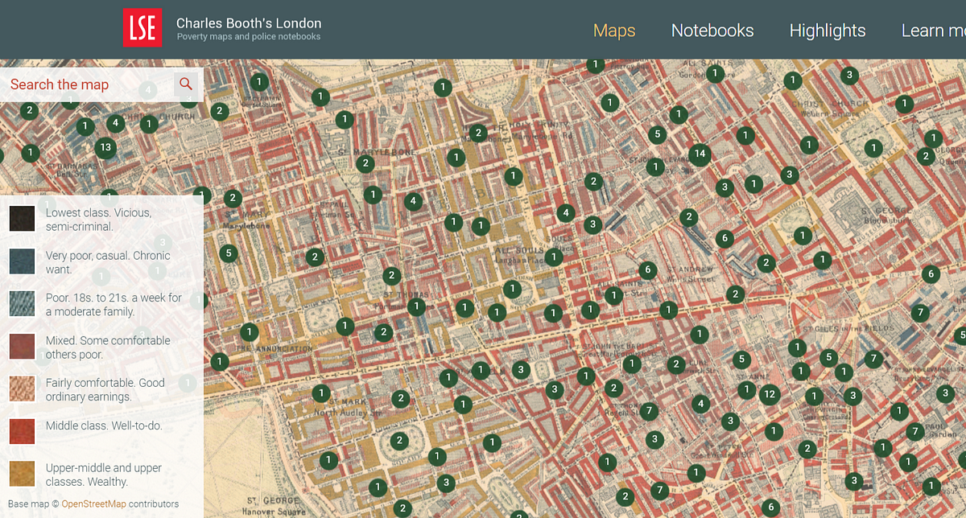Click the search magnifier icon
This screenshot has width=966, height=518.
(186, 84)
